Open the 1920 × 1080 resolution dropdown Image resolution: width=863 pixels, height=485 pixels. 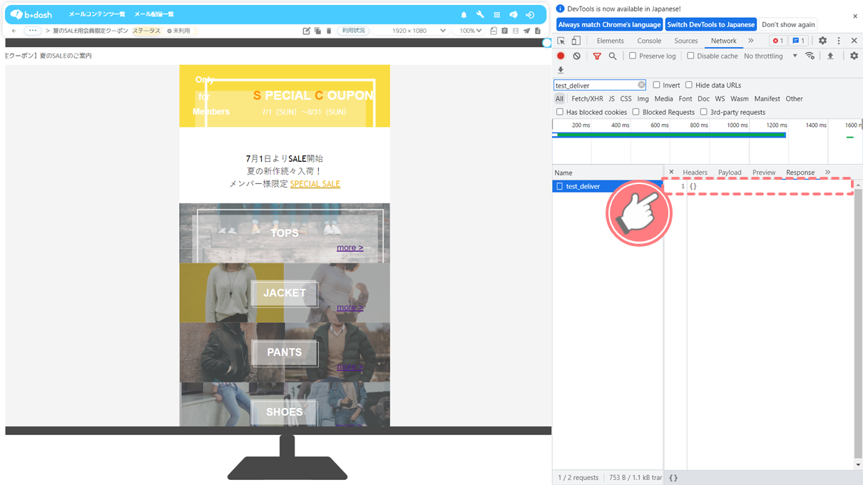click(x=410, y=31)
